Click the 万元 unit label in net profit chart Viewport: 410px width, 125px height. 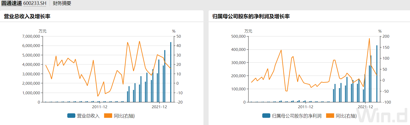click(248, 31)
